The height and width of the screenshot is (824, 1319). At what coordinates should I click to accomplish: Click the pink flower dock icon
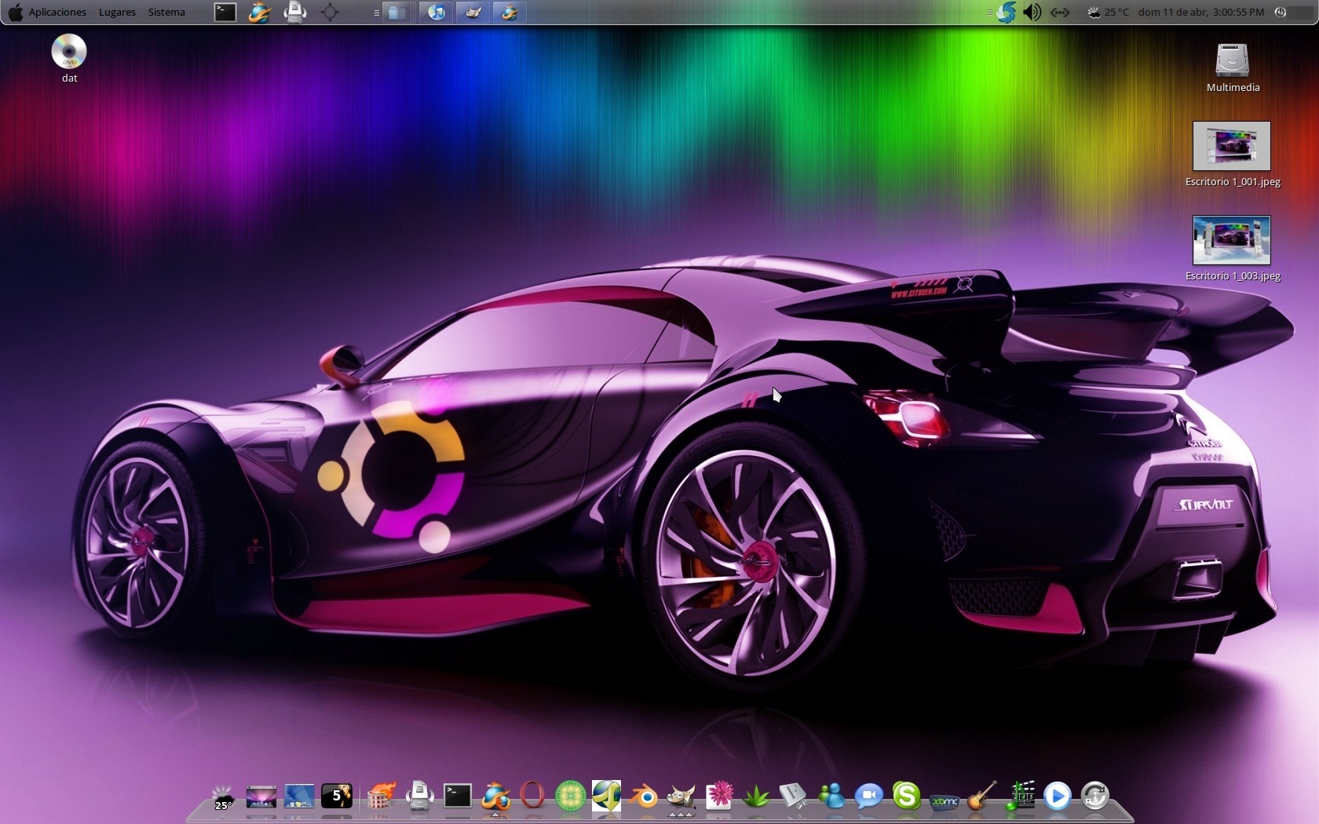click(x=719, y=796)
